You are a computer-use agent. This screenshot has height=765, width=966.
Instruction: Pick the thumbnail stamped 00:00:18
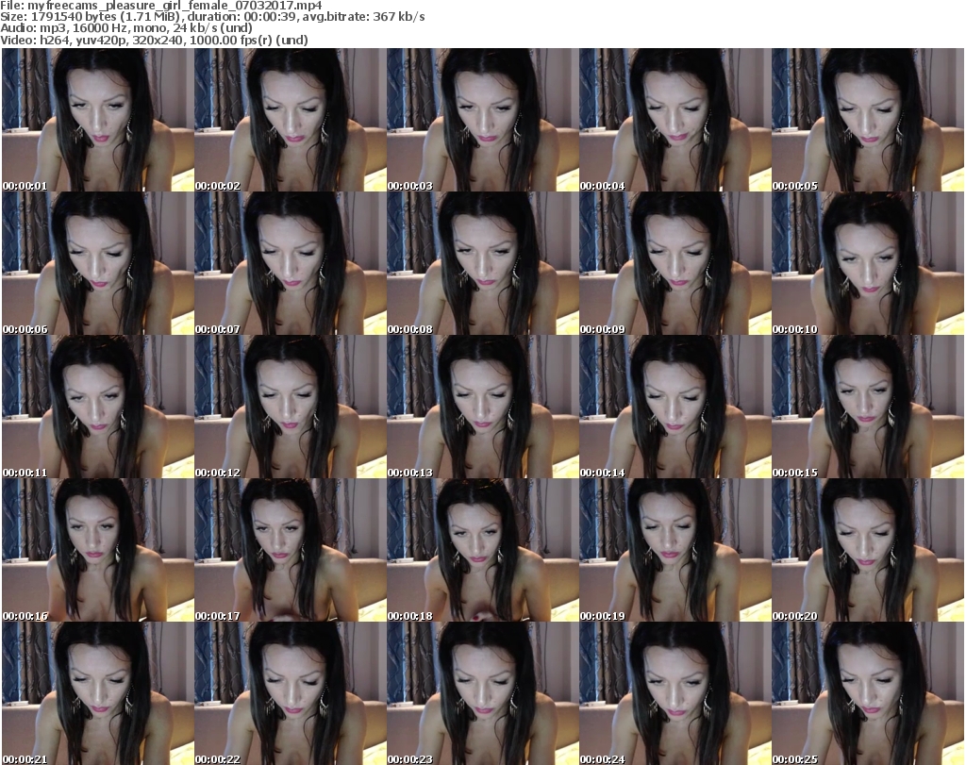tap(483, 551)
